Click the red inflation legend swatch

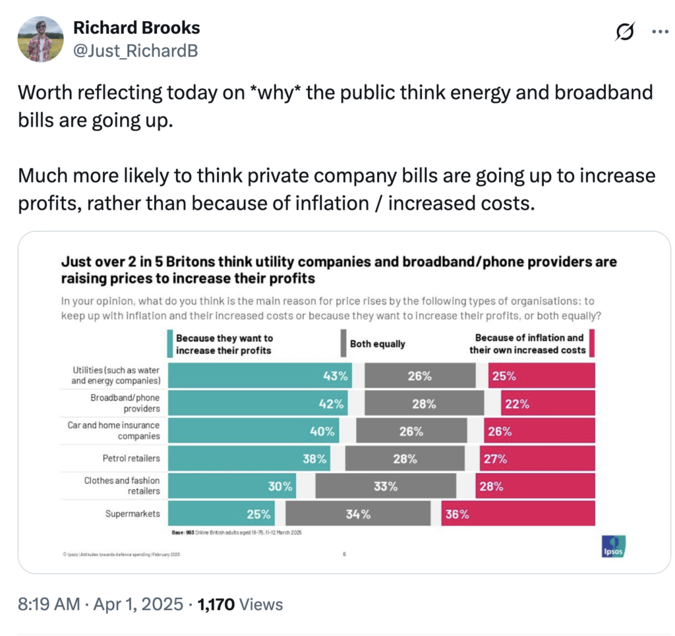592,343
